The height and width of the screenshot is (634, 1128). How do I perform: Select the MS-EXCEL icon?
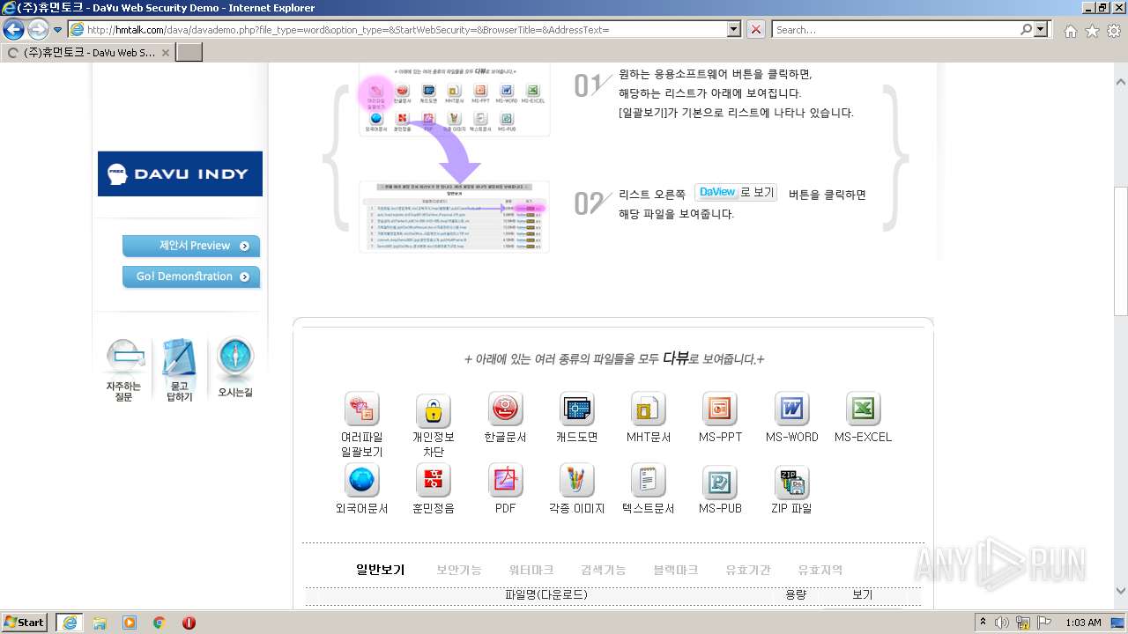[863, 409]
